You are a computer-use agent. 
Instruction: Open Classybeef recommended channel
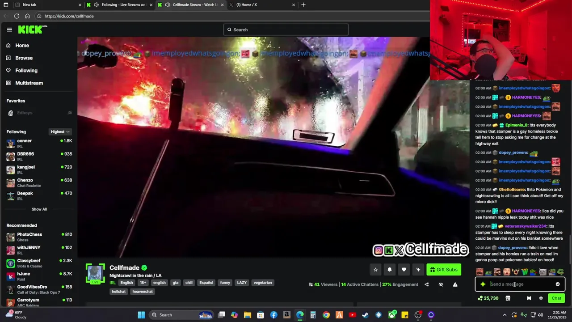pyautogui.click(x=39, y=263)
